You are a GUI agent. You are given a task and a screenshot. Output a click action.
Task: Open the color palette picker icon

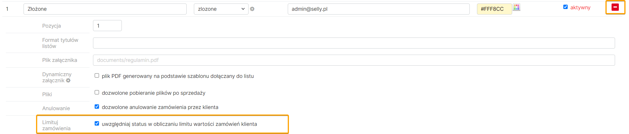coord(517,8)
